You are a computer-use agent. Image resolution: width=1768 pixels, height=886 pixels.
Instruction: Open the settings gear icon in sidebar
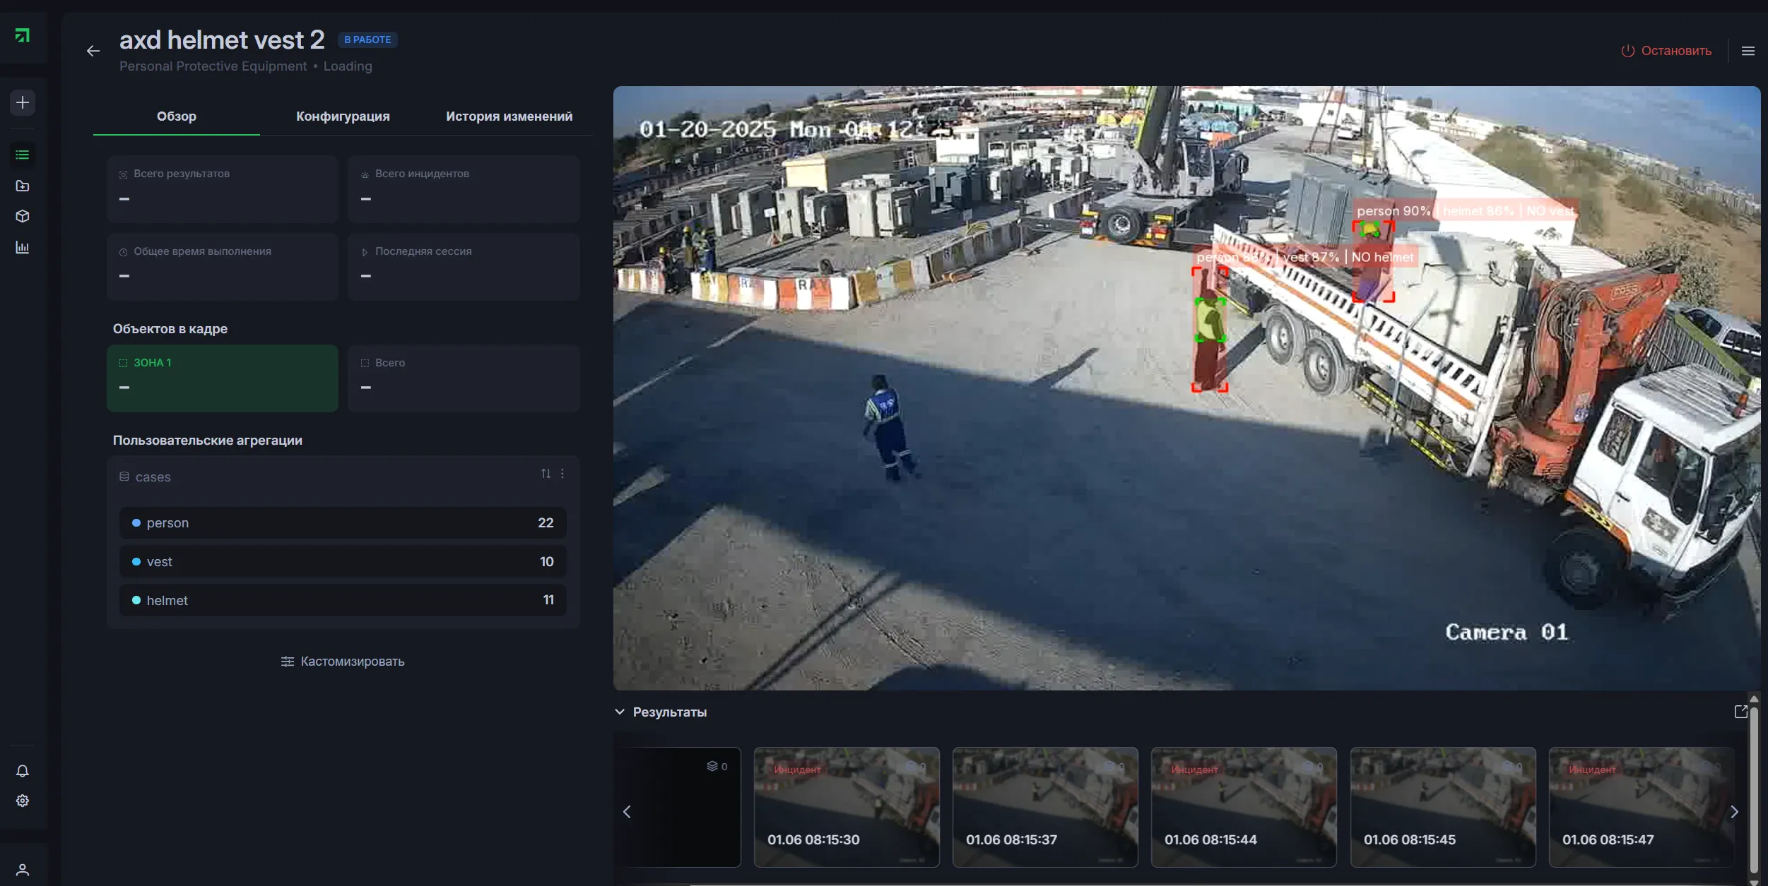(23, 801)
